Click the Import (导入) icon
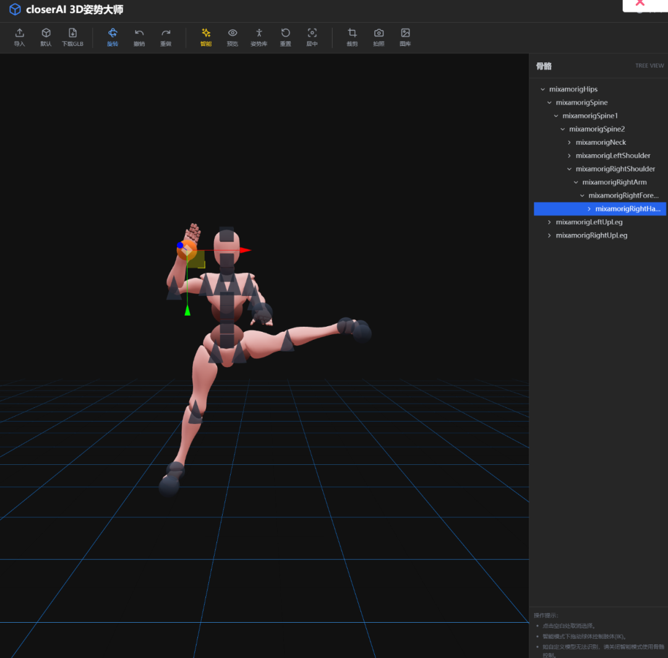 (x=19, y=37)
